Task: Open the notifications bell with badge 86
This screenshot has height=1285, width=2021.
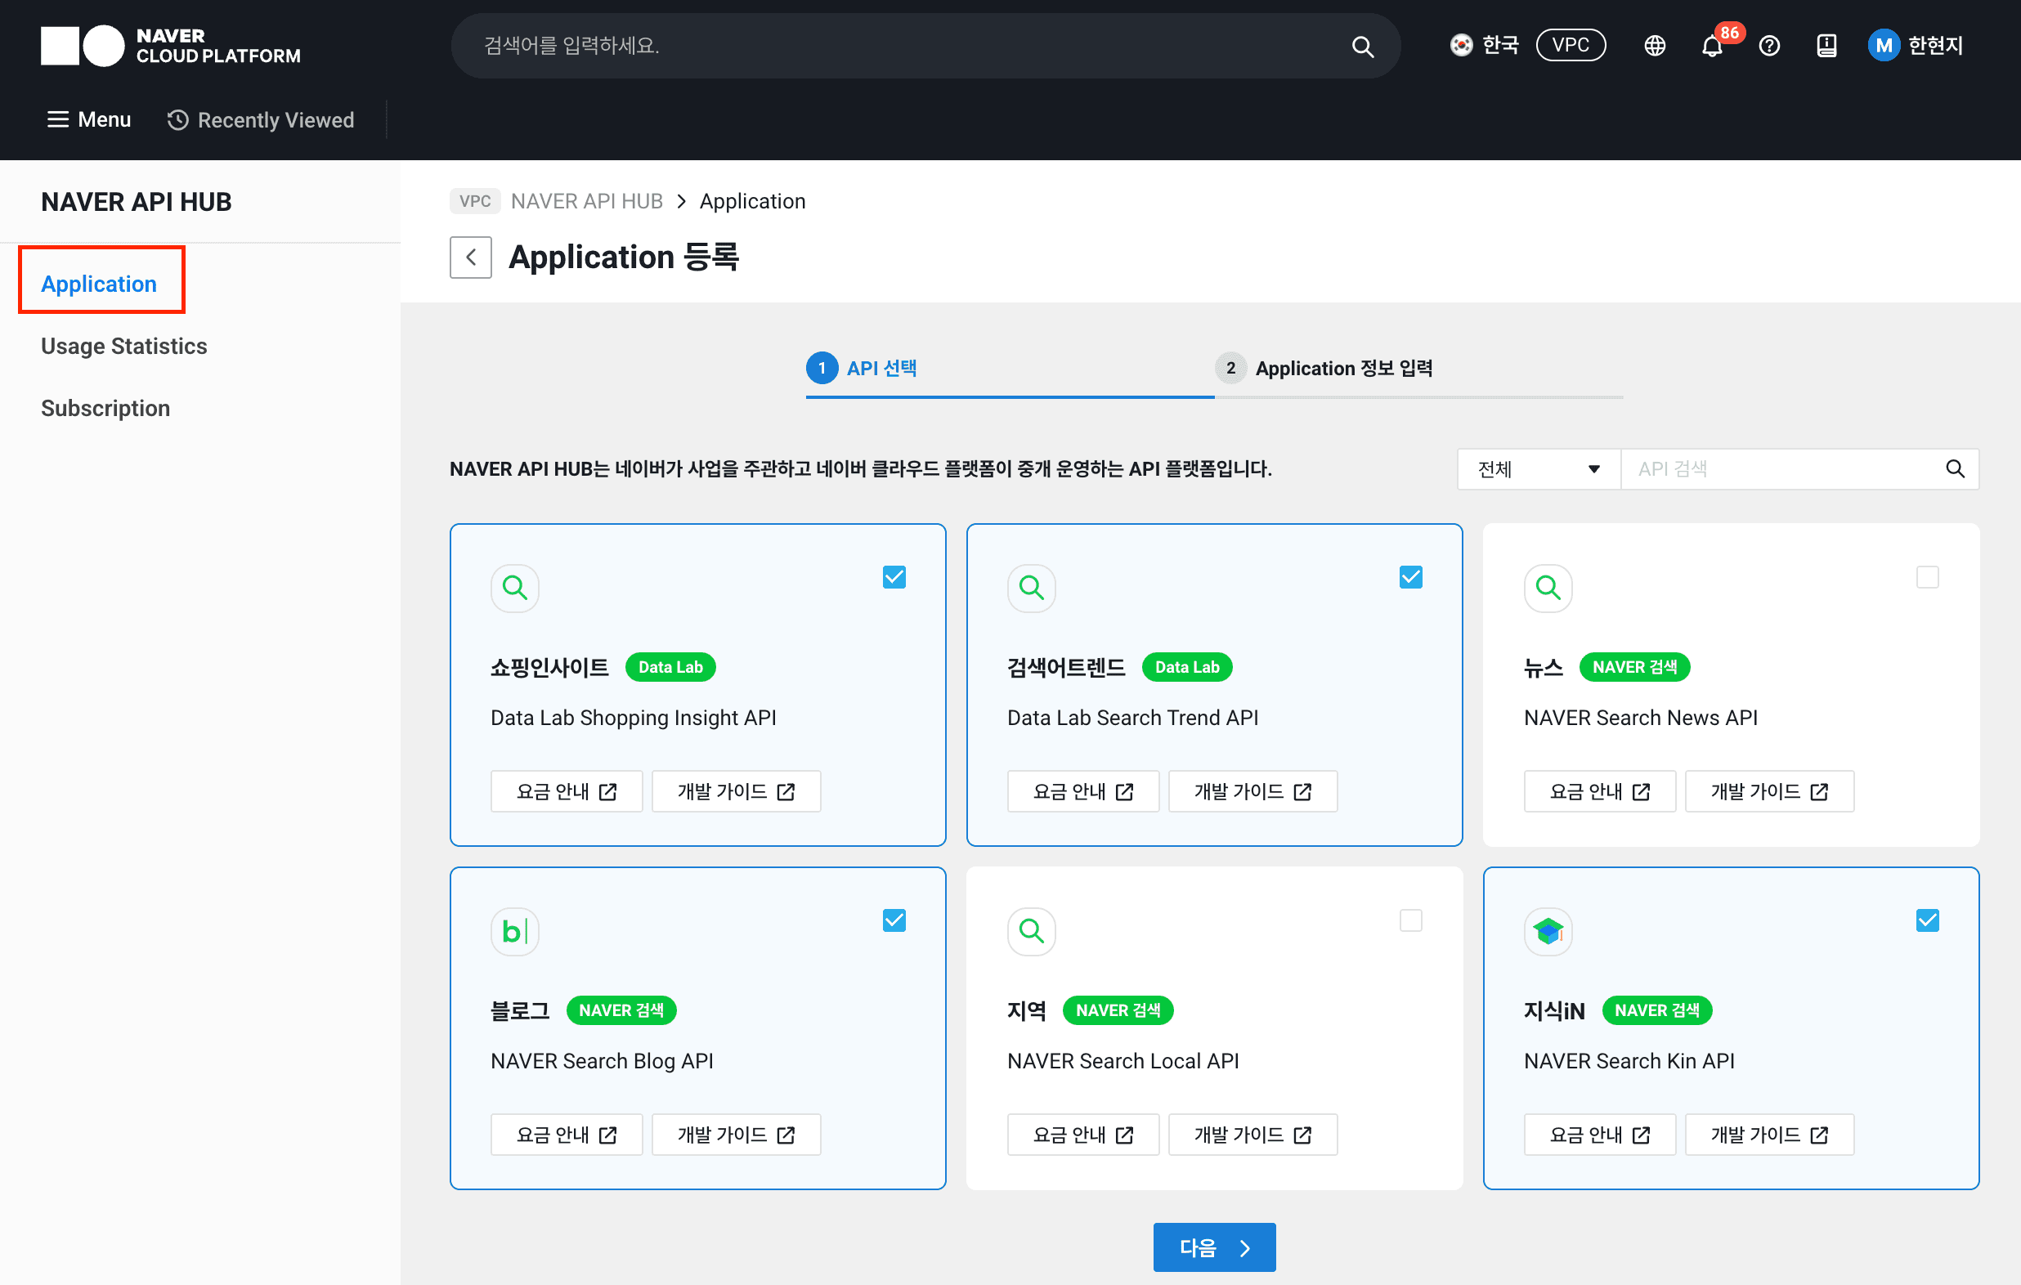Action: click(1713, 45)
